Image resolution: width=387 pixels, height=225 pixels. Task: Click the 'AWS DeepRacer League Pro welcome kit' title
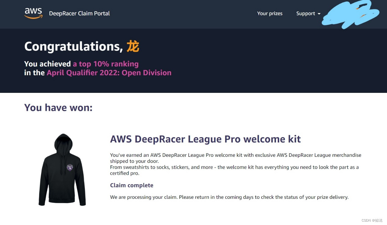point(205,139)
